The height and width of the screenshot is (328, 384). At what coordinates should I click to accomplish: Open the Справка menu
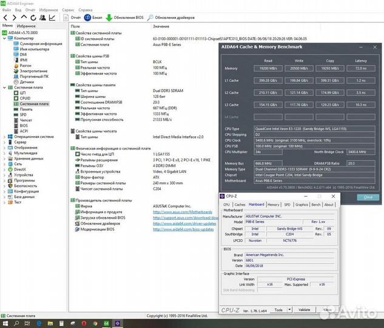tap(86, 10)
